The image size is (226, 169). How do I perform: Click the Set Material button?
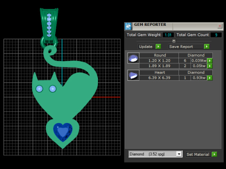click(198, 154)
